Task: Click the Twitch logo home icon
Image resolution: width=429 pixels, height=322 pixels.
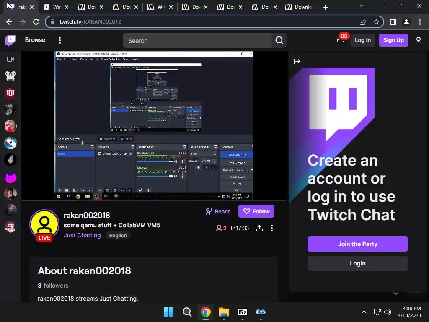Action: click(x=10, y=41)
